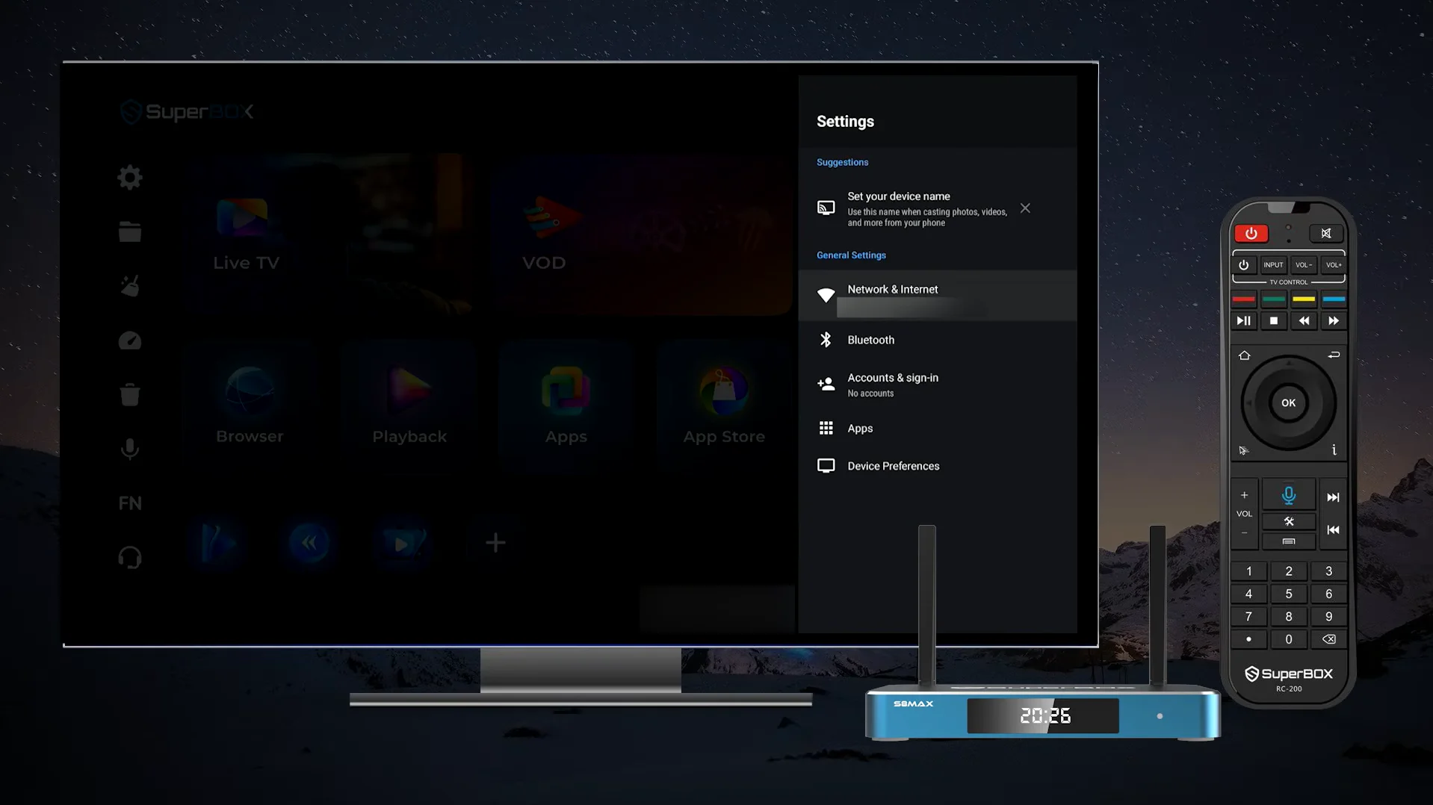Click the INPUT button on remote
The image size is (1433, 805).
1273,265
